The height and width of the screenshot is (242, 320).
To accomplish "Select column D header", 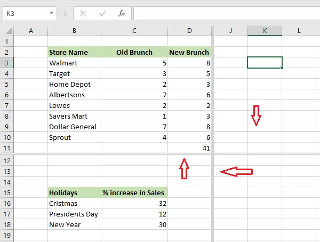I will [189, 31].
